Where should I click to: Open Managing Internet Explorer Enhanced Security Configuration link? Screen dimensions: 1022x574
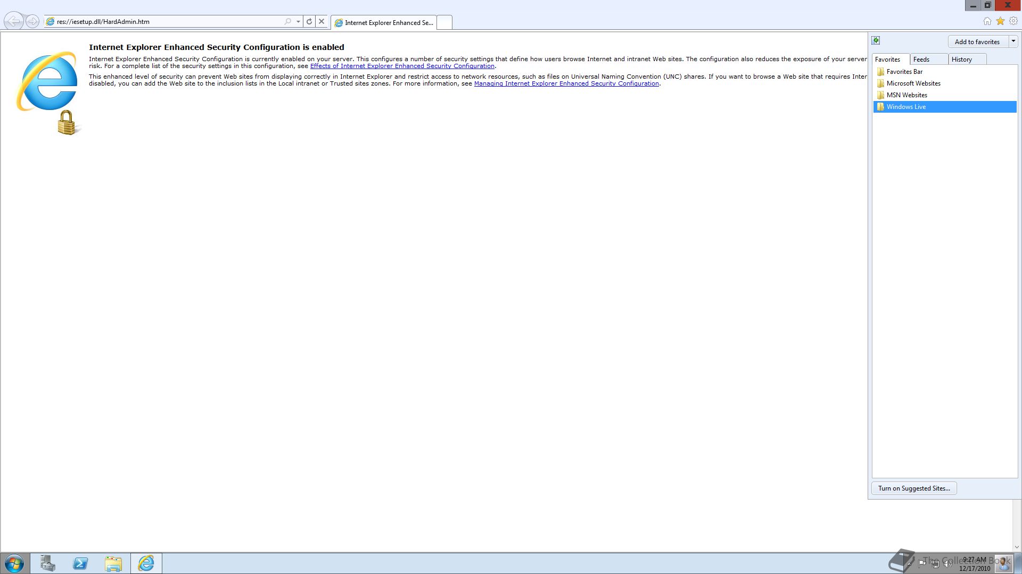(x=566, y=83)
